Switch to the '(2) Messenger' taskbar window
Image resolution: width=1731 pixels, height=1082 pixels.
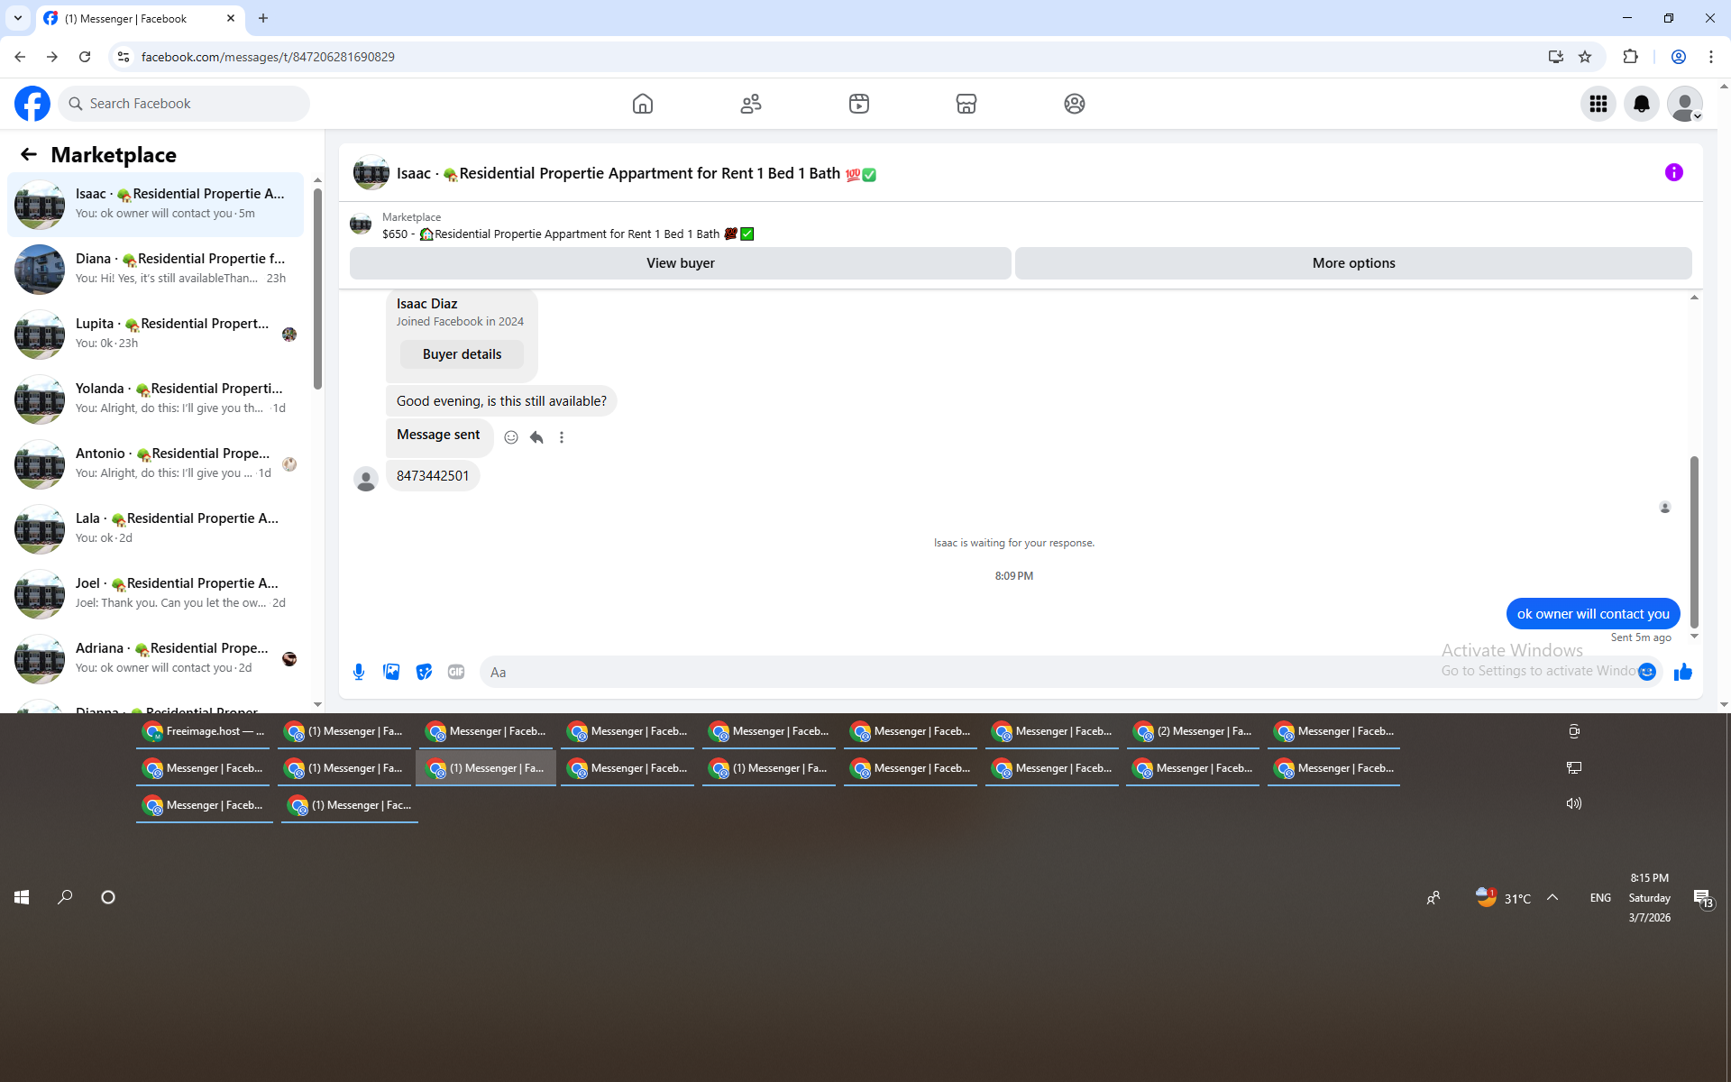pos(1193,731)
